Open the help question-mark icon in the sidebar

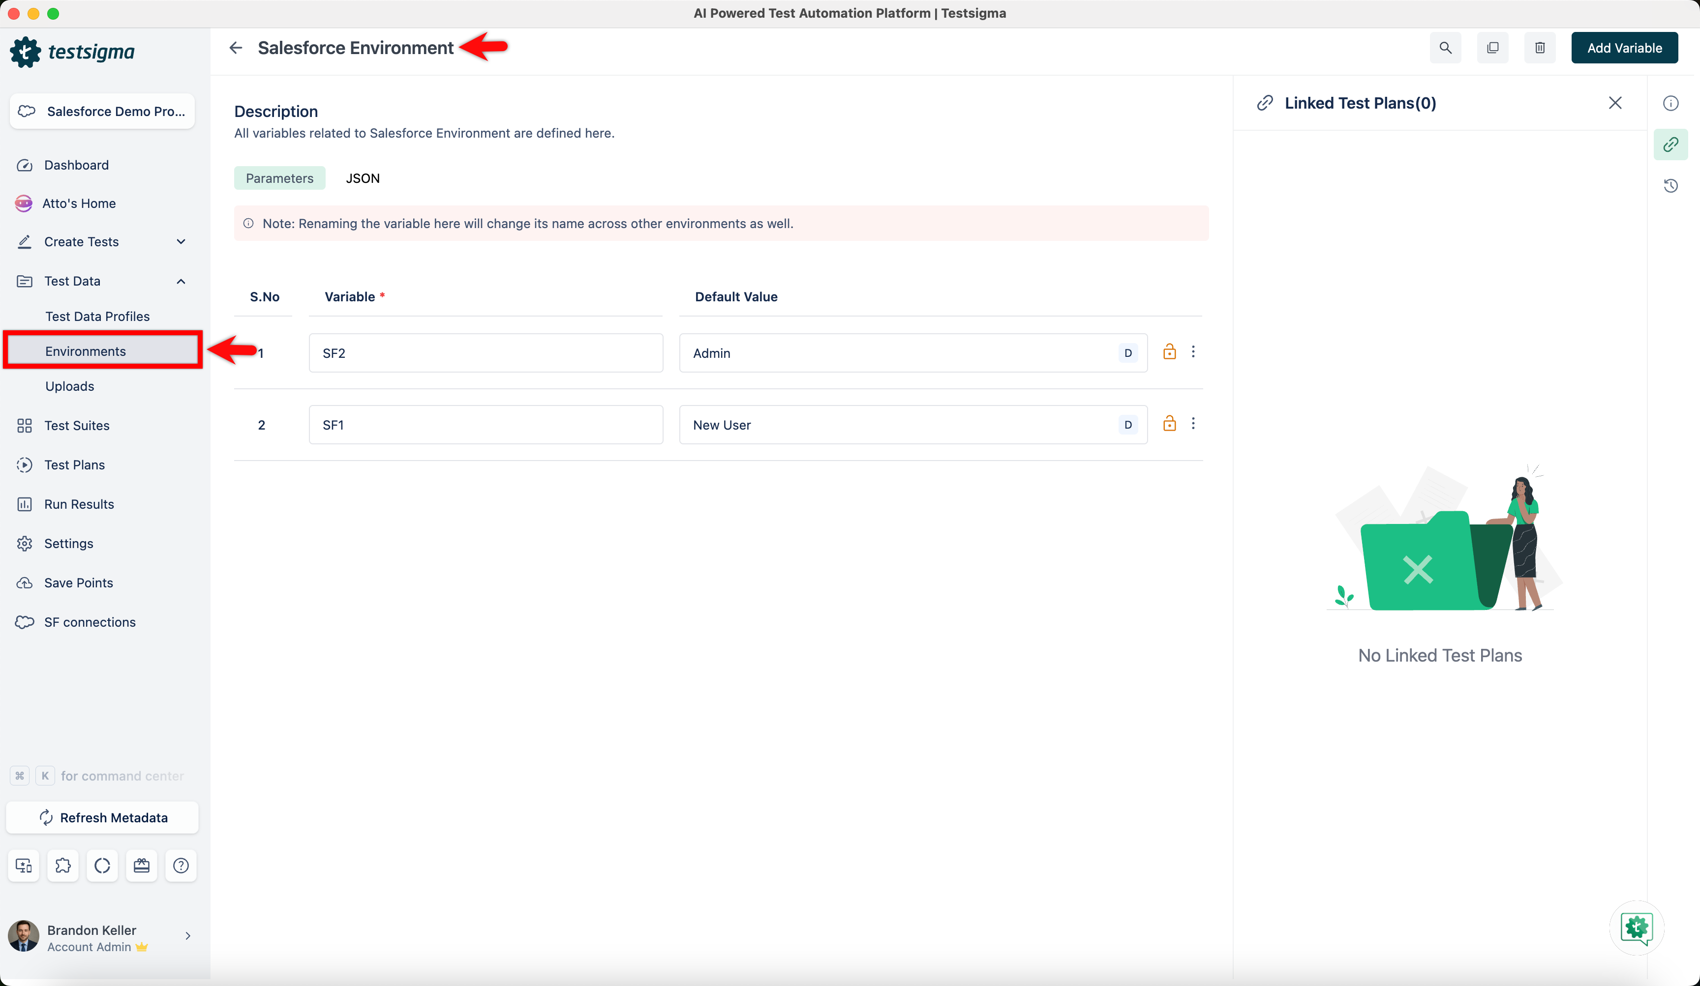(x=181, y=866)
